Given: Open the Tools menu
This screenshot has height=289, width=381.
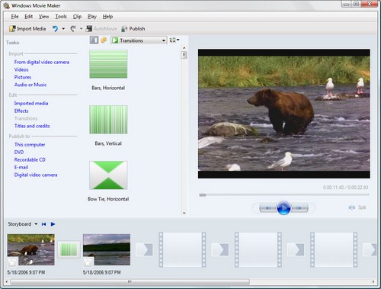Looking at the screenshot, I should coord(61,17).
